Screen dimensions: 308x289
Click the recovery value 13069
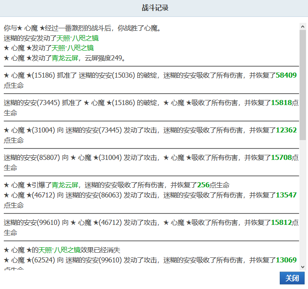click(x=286, y=260)
